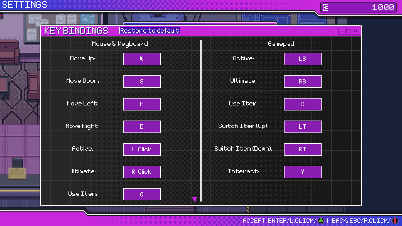
Task: Rebind keyboard Use Item key Q
Action: coord(142,194)
